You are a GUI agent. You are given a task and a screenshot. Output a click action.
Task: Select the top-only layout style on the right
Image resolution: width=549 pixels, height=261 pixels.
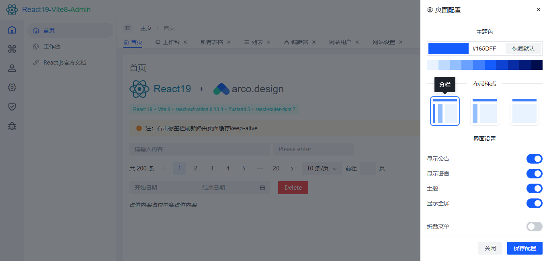point(524,111)
